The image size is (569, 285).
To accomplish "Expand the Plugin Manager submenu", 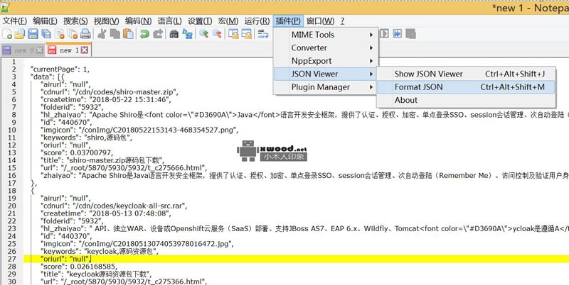I will [326, 87].
